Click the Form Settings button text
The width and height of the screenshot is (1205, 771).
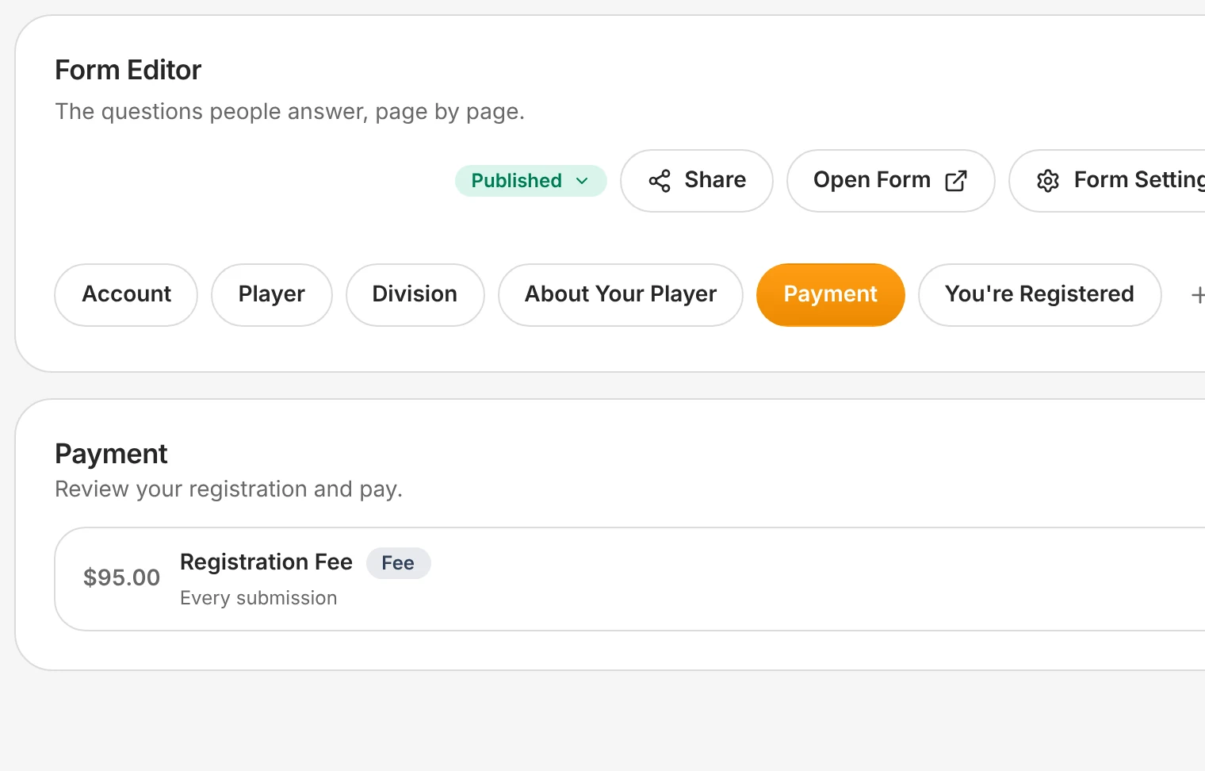(1139, 180)
